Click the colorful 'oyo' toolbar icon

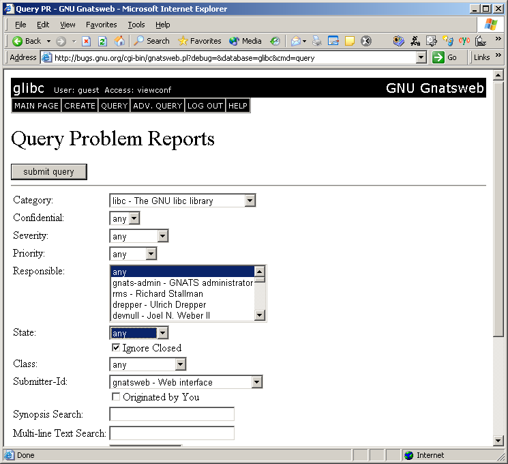point(464,41)
